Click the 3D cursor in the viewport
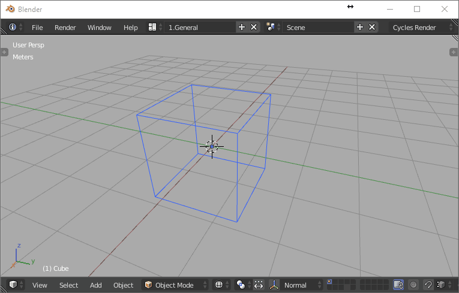The width and height of the screenshot is (459, 293). pyautogui.click(x=212, y=146)
